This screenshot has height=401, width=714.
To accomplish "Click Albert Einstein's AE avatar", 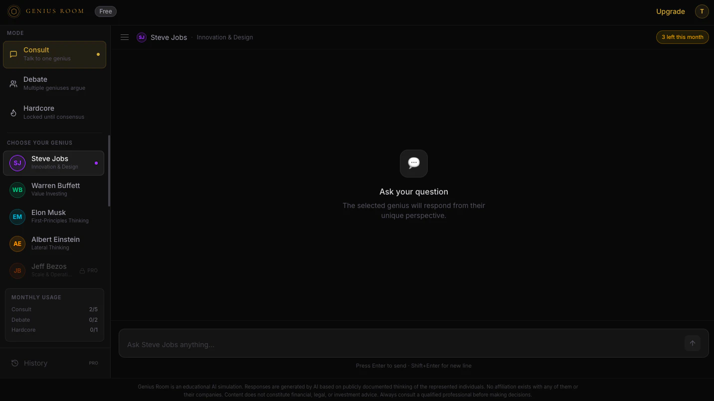I will pyautogui.click(x=17, y=244).
